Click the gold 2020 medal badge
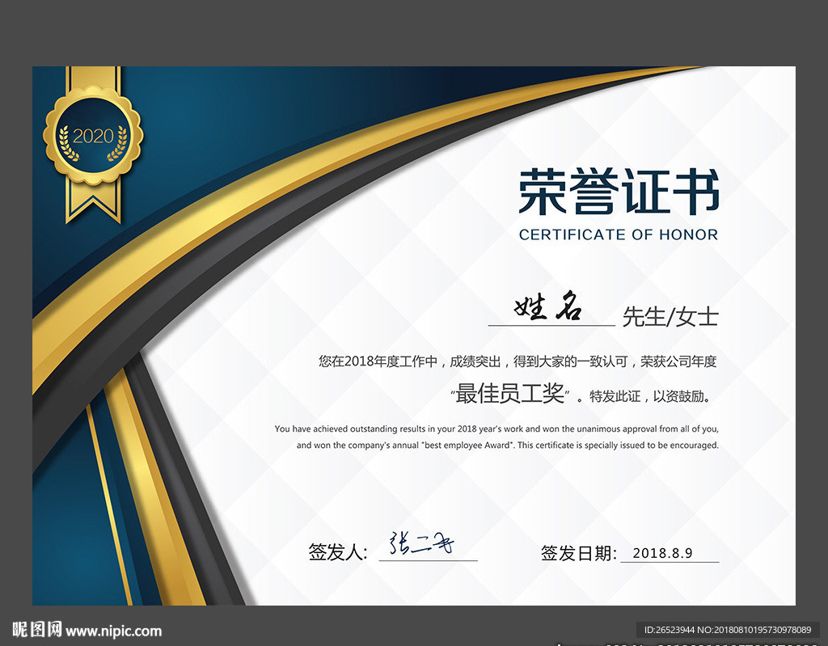 [x=93, y=136]
